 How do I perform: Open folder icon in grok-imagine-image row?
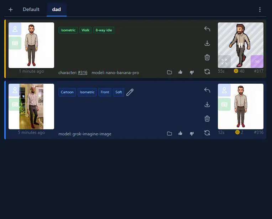click(169, 134)
